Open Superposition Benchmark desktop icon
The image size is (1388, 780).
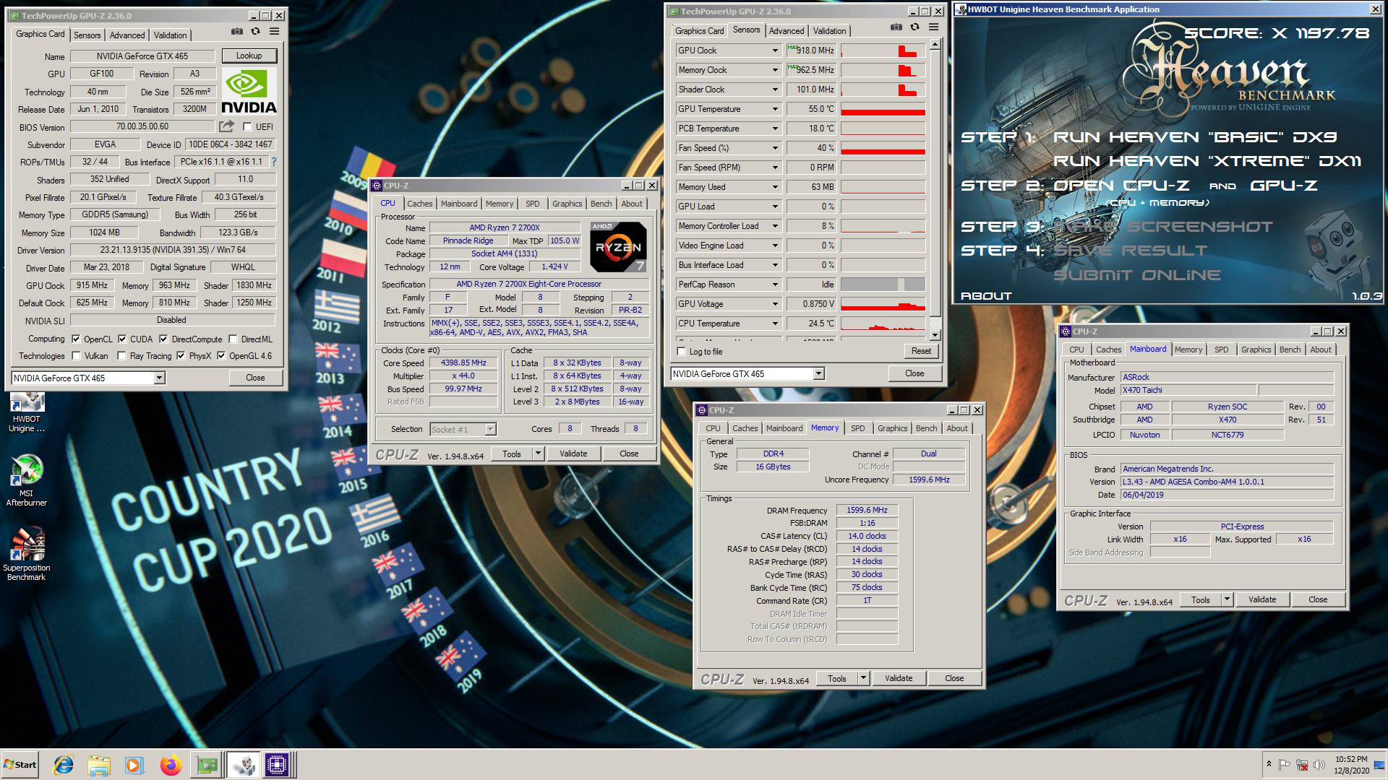27,554
